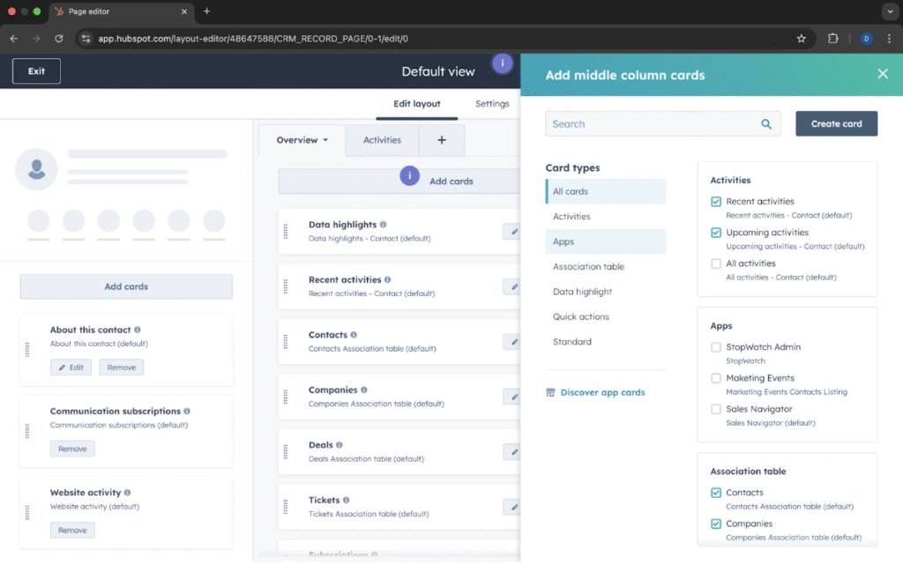Click the info icon next to Data highlights

(383, 225)
